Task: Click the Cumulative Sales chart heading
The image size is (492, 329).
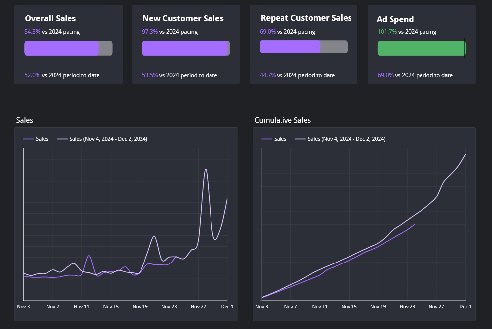Action: (282, 120)
